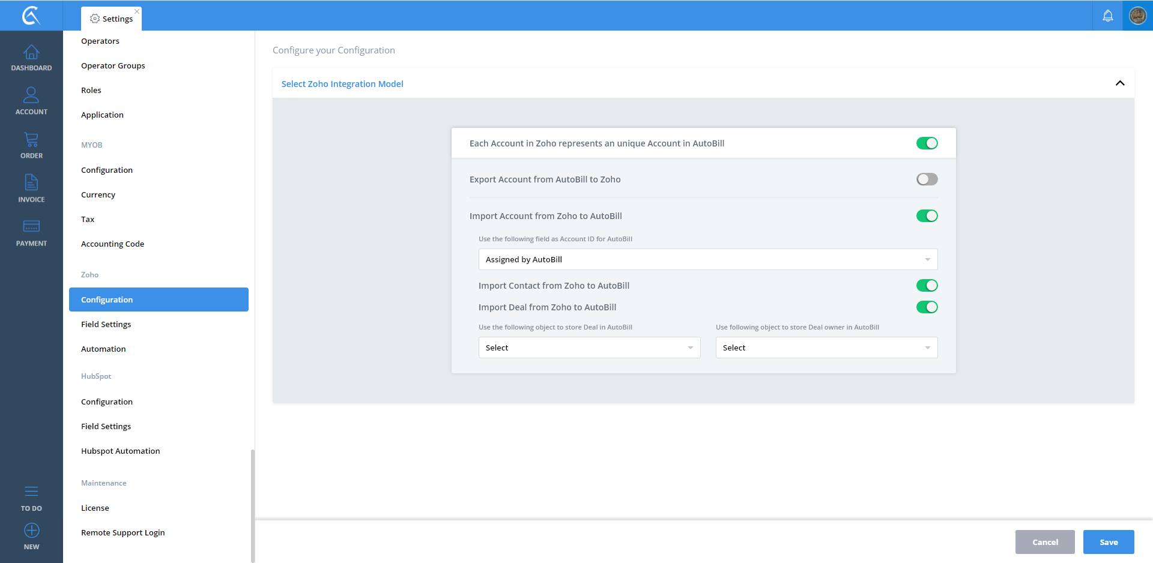1153x563 pixels.
Task: Open the Dashboard home icon
Action: (31, 53)
